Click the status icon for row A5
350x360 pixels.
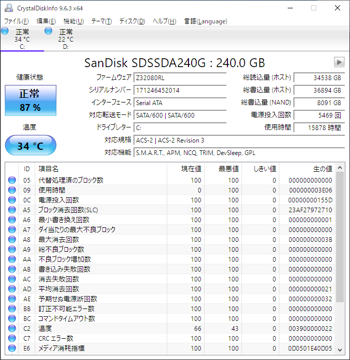(x=12, y=210)
